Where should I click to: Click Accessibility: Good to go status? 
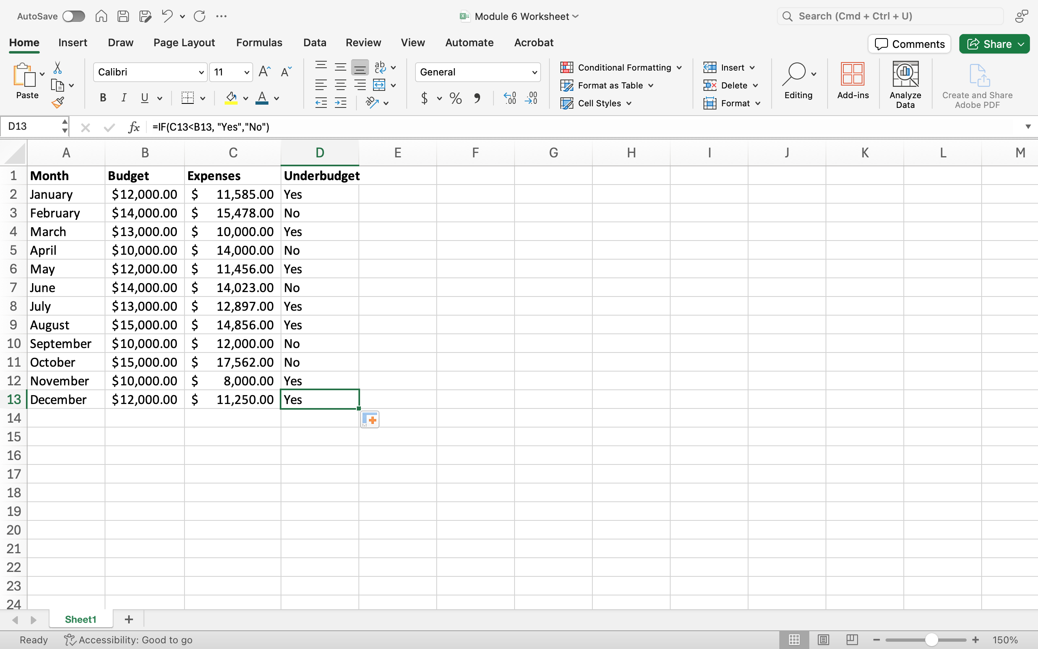coord(128,640)
